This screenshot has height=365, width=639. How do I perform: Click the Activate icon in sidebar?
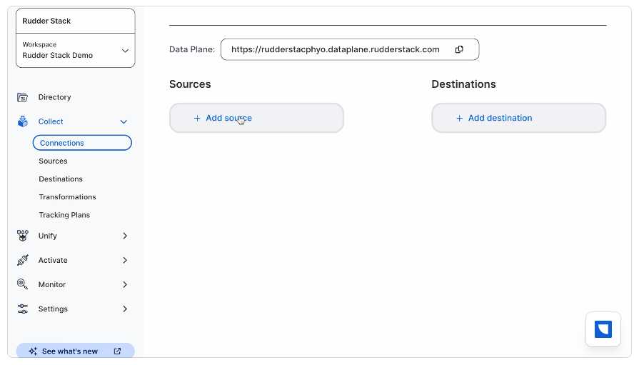point(22,260)
